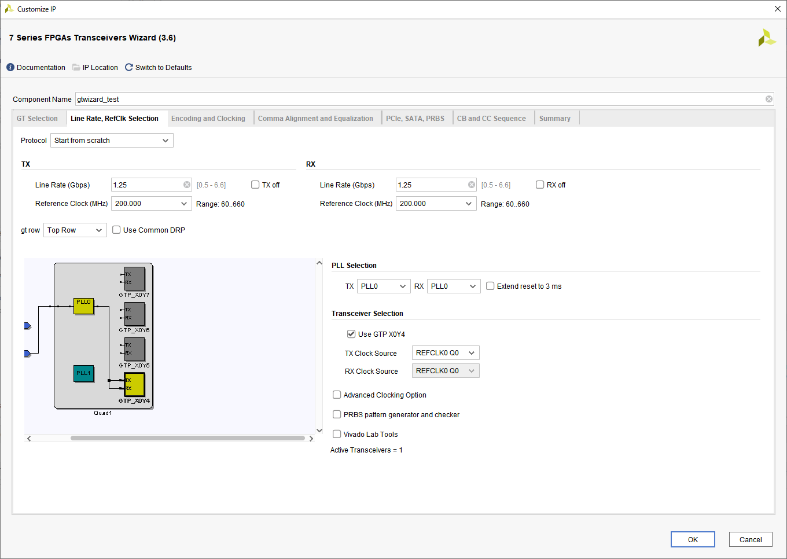The image size is (787, 559).
Task: Enable the TX off checkbox
Action: [x=255, y=185]
